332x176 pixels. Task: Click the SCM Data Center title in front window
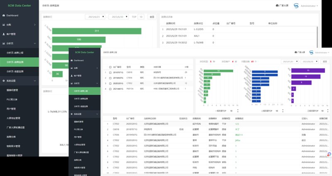point(85,52)
